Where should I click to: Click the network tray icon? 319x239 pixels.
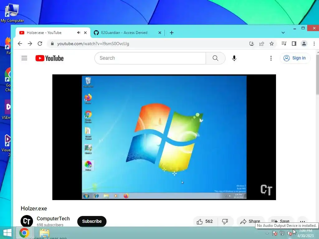click(x=282, y=233)
